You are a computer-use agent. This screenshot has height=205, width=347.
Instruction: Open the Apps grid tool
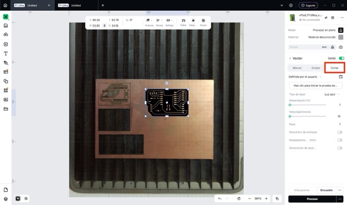[6, 91]
